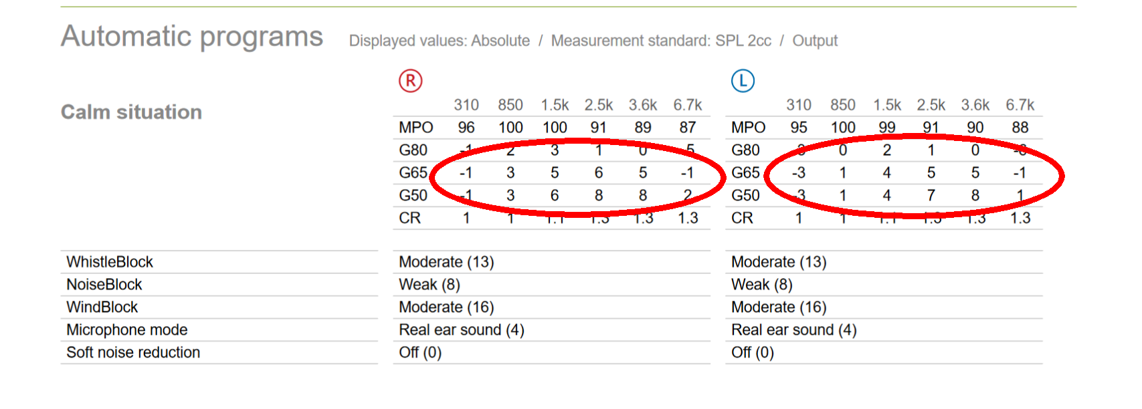The height and width of the screenshot is (409, 1142).
Task: Click Displayed values: Absolute text
Action: pos(440,41)
